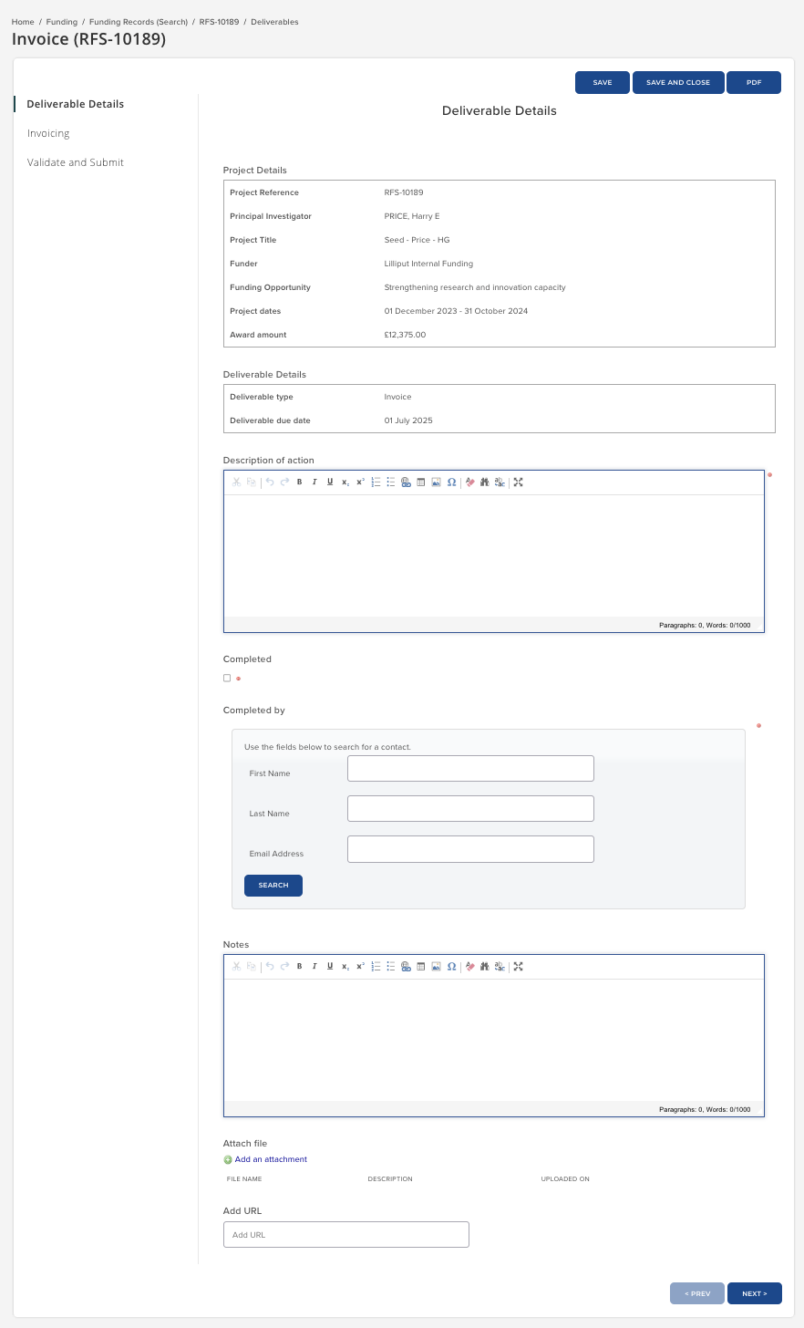Open Funding breadcrumb link

62,22
